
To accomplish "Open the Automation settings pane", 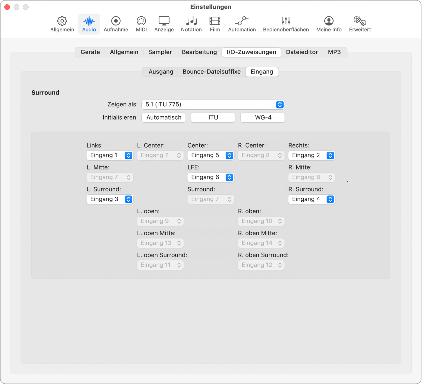I will (x=242, y=24).
